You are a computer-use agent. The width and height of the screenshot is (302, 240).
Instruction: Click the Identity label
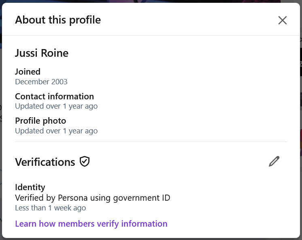[x=30, y=187]
